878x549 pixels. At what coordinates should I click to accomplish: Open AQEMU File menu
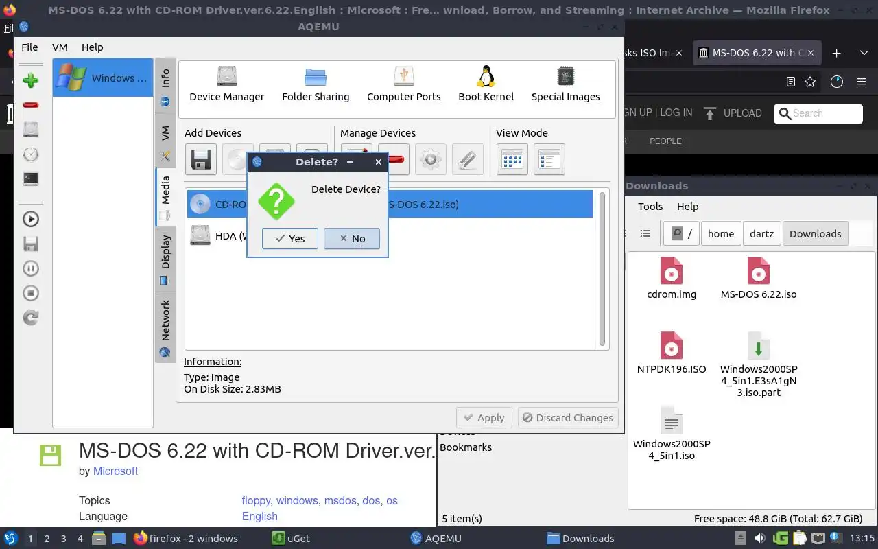click(29, 47)
